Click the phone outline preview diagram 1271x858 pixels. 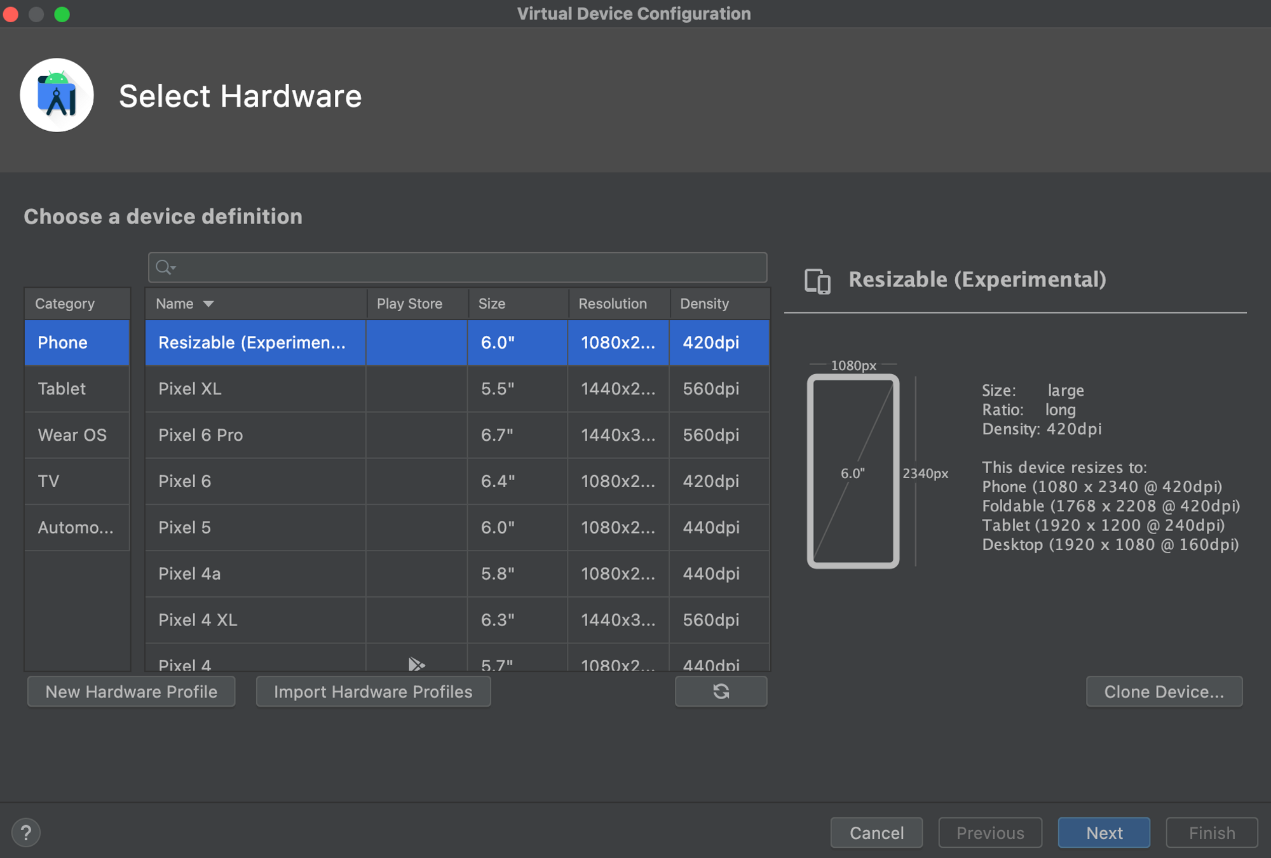853,471
